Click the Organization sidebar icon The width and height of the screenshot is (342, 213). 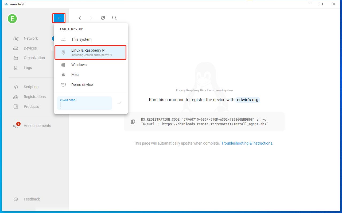(16, 58)
